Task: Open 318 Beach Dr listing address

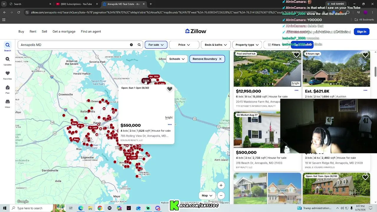Action: tap(259, 163)
